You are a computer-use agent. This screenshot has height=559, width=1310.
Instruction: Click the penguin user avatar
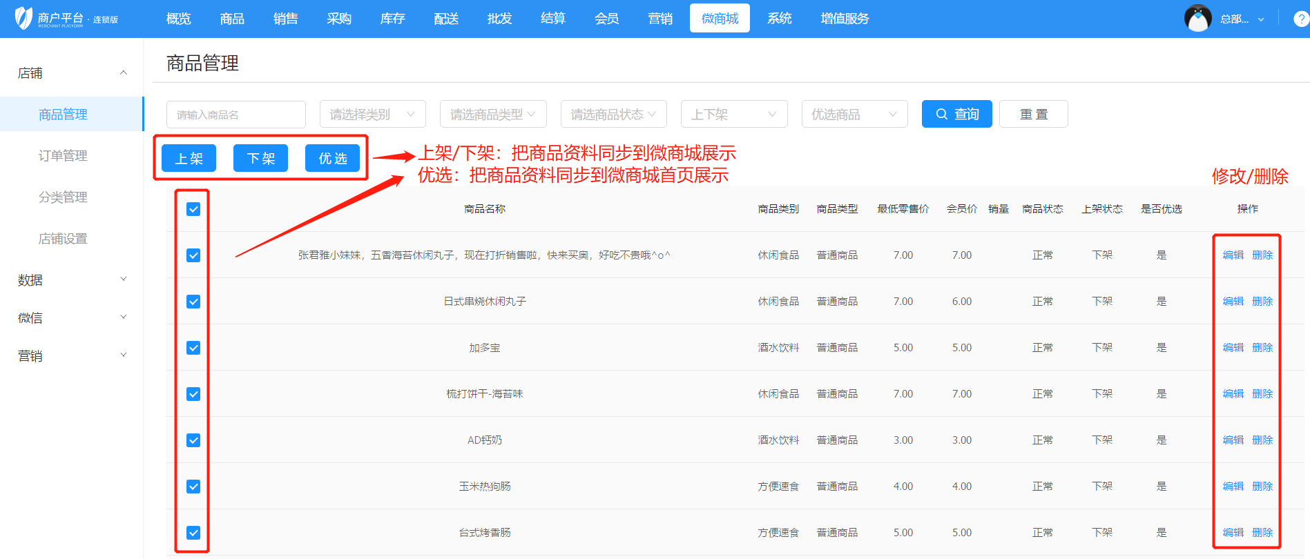tap(1197, 19)
